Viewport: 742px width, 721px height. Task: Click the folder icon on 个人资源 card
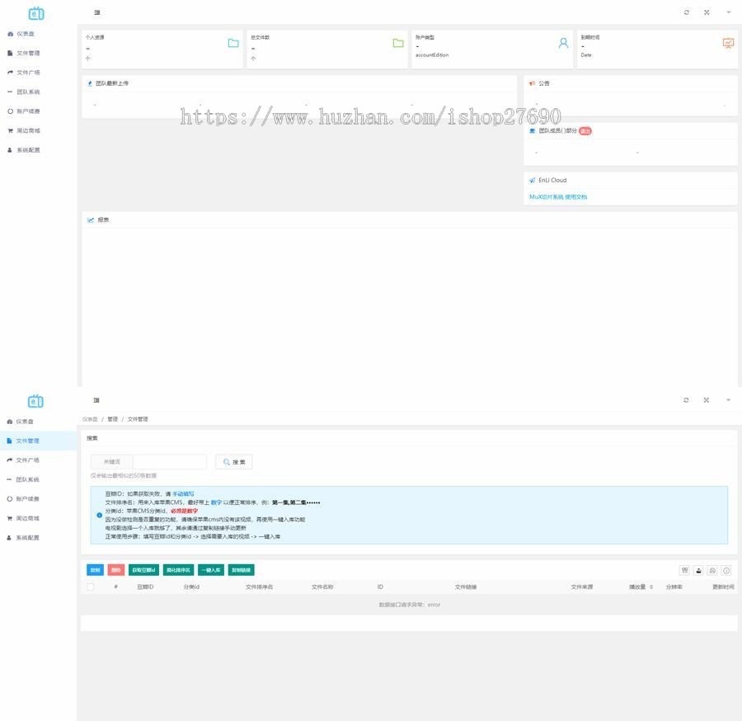click(x=233, y=43)
